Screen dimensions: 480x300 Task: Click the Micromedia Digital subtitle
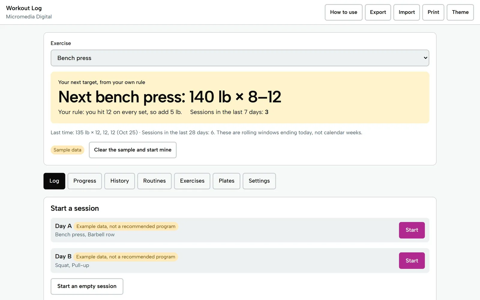29,16
